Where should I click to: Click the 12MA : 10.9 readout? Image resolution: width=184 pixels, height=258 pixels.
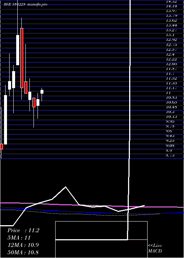[23, 245]
